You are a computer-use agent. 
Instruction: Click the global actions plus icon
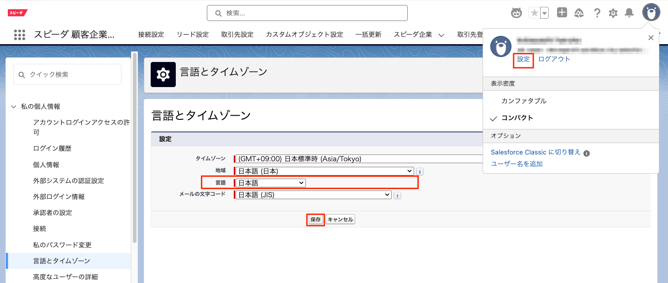coord(562,13)
